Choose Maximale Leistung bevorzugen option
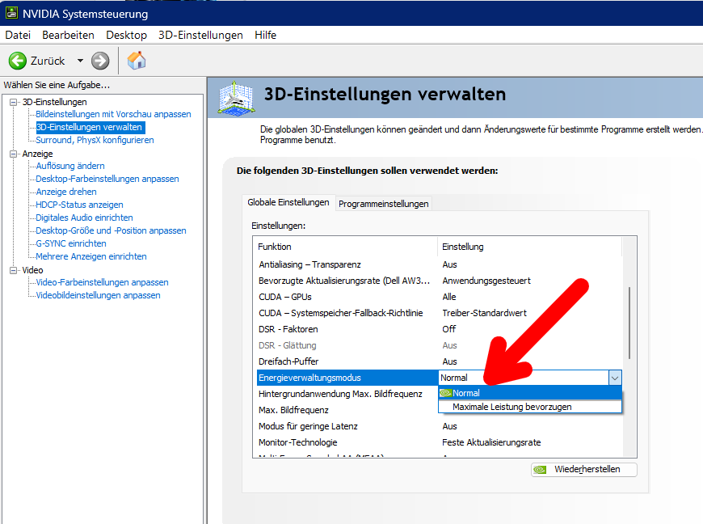The height and width of the screenshot is (524, 703). tap(530, 407)
